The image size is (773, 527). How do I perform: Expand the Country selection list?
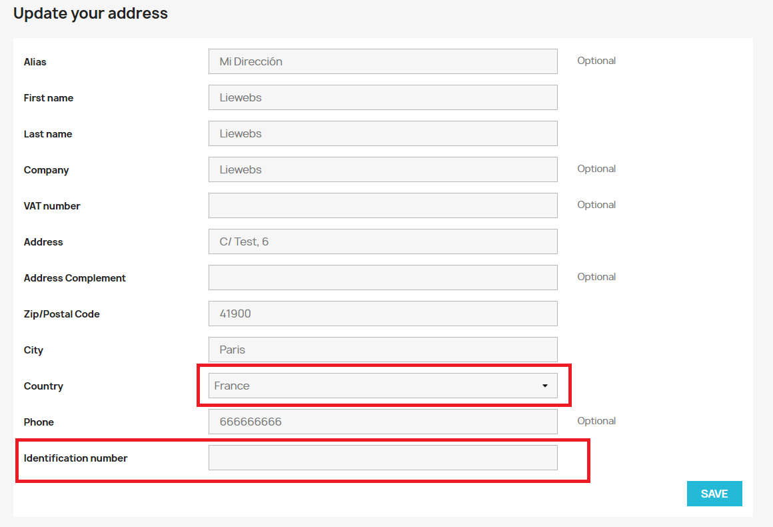click(545, 386)
